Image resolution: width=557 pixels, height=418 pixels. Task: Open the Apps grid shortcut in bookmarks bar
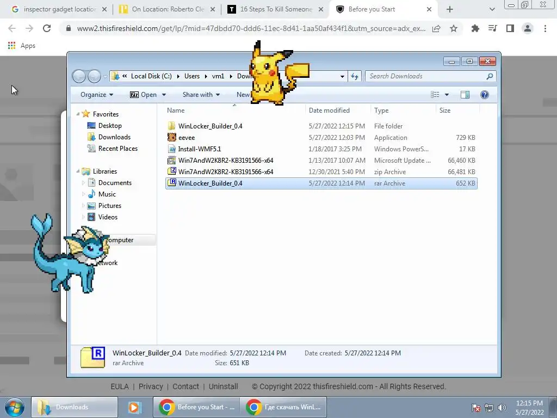pyautogui.click(x=12, y=46)
